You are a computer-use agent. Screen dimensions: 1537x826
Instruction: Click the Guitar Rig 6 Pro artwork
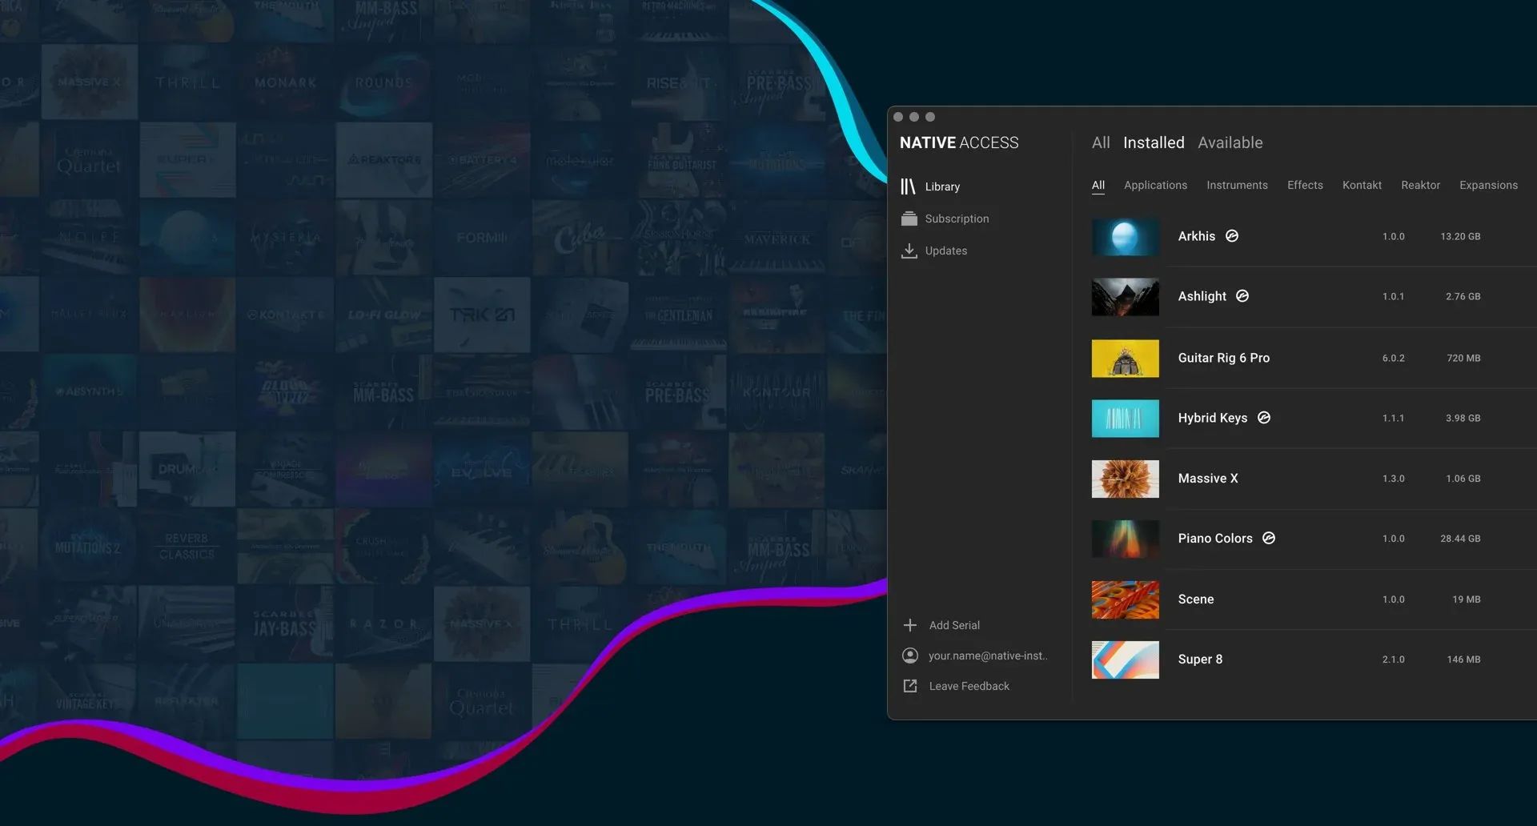coord(1125,358)
